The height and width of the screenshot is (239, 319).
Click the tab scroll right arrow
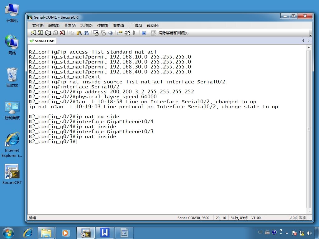click(x=308, y=41)
